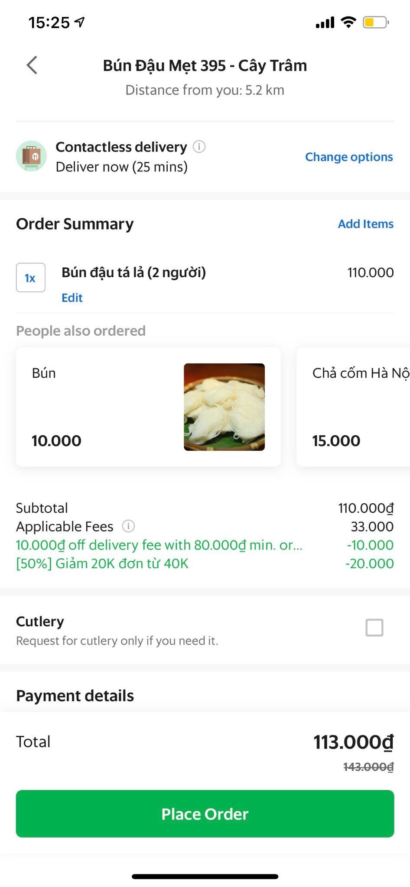Tap the battery status icon
The height and width of the screenshot is (887, 410).
(x=375, y=22)
